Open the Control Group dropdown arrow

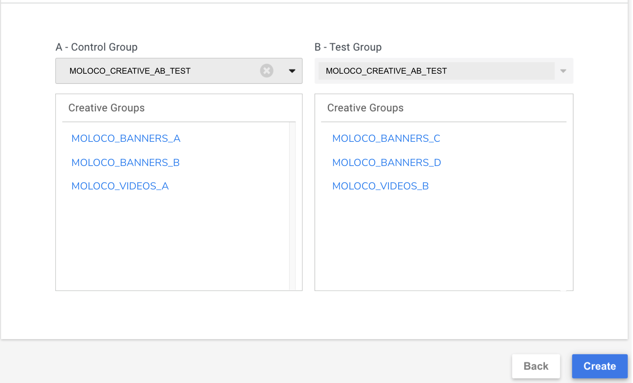(x=292, y=71)
